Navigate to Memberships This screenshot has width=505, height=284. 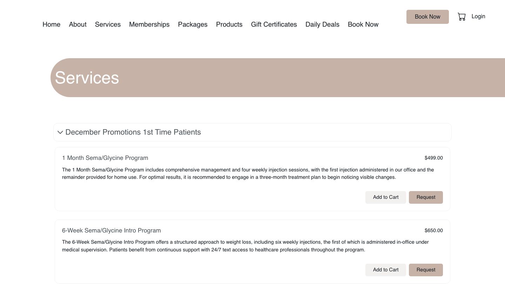coord(149,25)
